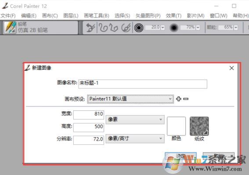
Task: Click the 图像名称 text field
Action: tap(143, 84)
